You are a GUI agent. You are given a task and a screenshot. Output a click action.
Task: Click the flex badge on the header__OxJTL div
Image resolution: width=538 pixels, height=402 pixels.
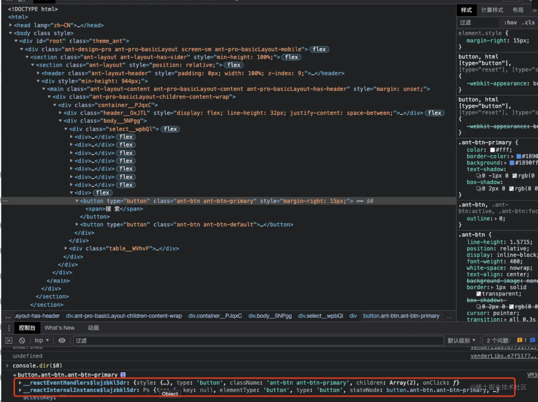(x=434, y=113)
